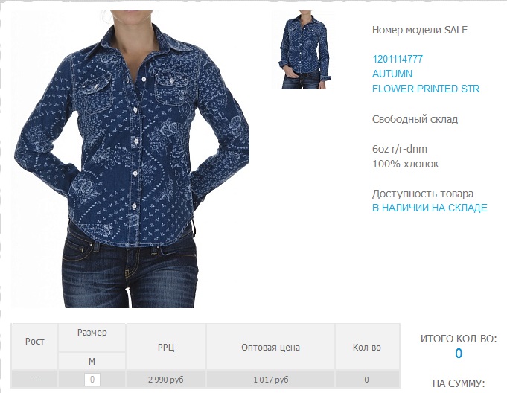Screen dimensions: 507x393
Task: Click the Размер column header
Action: [92, 333]
